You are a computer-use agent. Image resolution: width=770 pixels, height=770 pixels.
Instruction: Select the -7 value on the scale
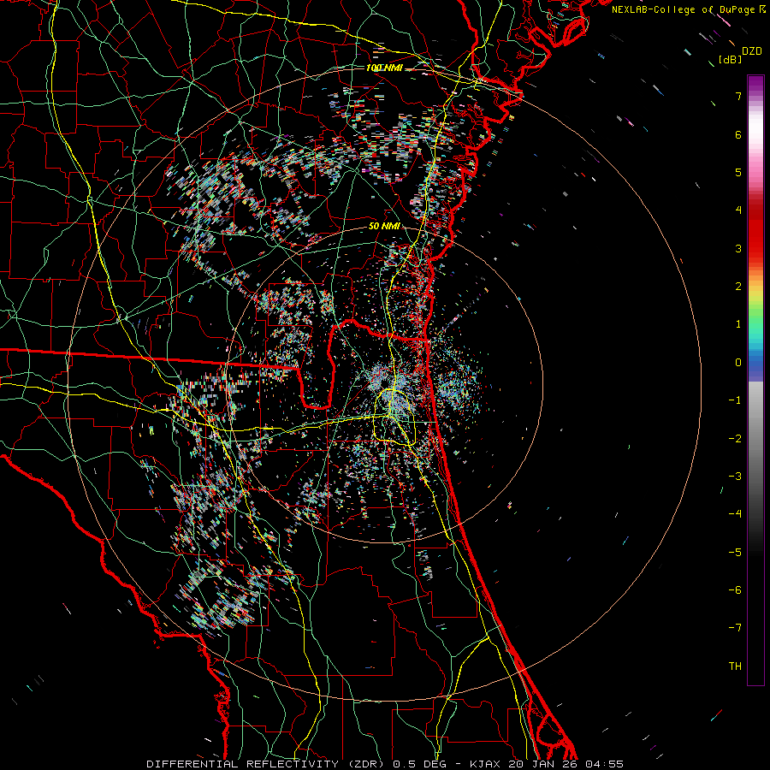pyautogui.click(x=735, y=628)
